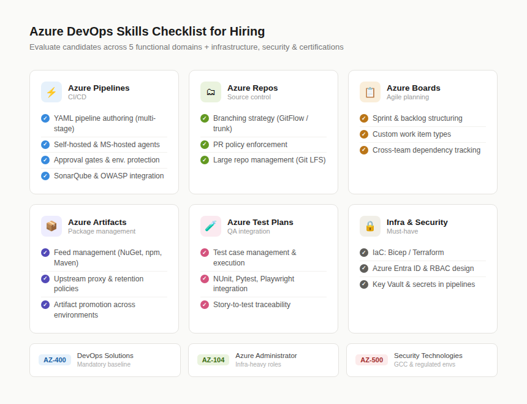This screenshot has width=527, height=404.
Task: Click 'Self-hosted & MS-hosted agents' text
Action: coord(107,145)
